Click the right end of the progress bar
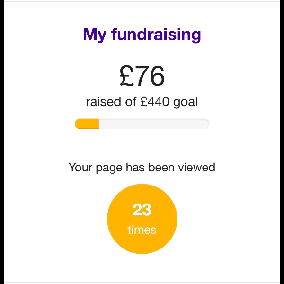The width and height of the screenshot is (284, 284). (206, 124)
